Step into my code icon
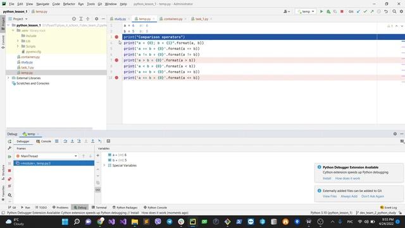Viewport: 405px width, 228px height. coord(79,141)
